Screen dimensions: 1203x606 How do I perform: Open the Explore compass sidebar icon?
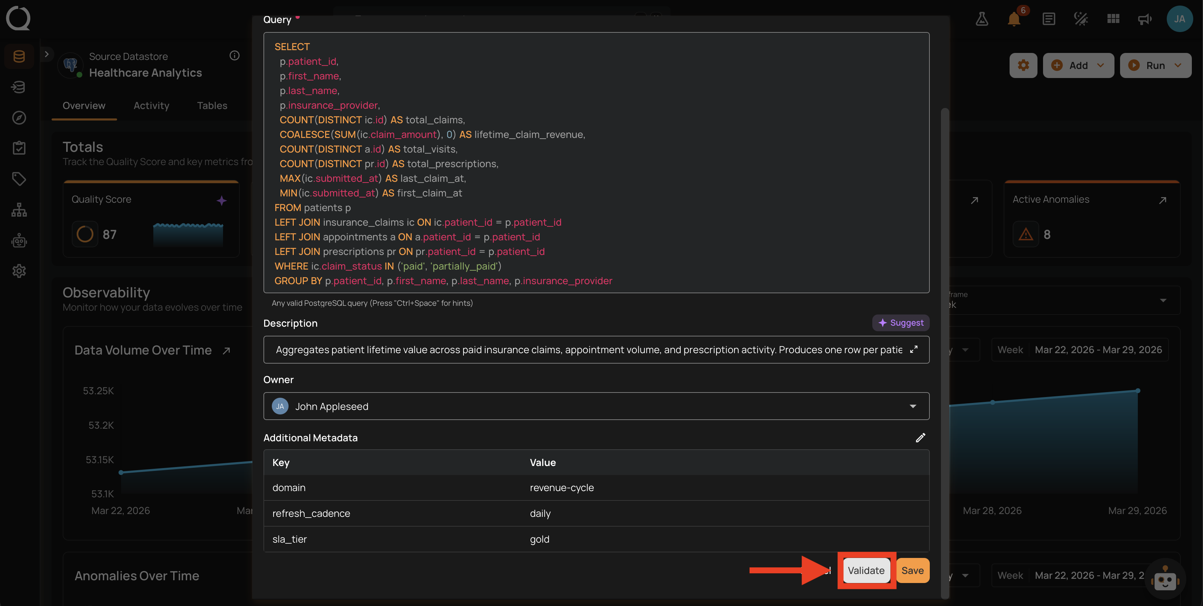coord(19,118)
